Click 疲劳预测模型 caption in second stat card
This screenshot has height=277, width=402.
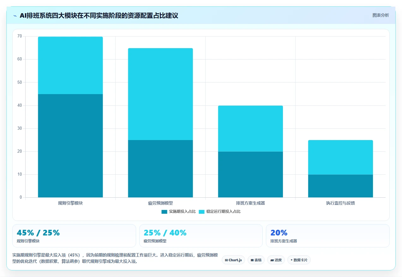tap(155, 241)
